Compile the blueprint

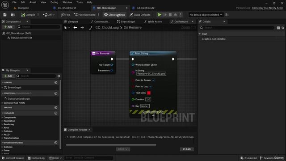coord(28,15)
